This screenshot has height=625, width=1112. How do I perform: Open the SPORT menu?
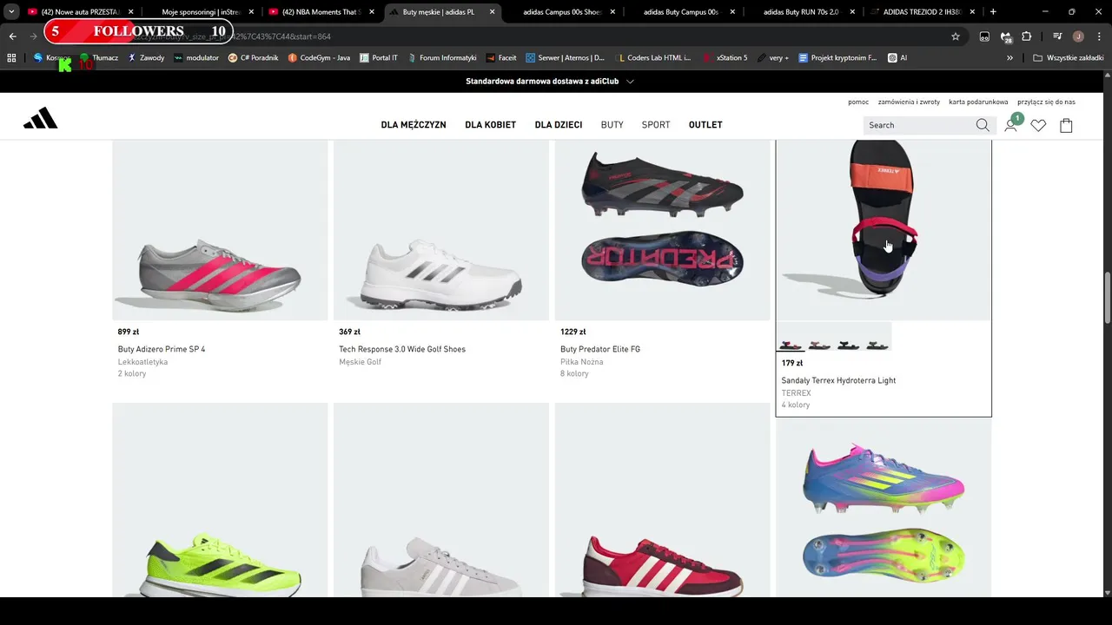point(656,125)
